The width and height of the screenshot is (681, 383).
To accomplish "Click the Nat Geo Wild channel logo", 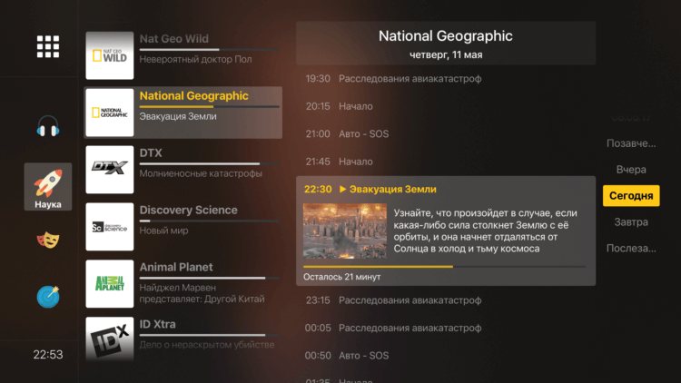I will click(110, 55).
